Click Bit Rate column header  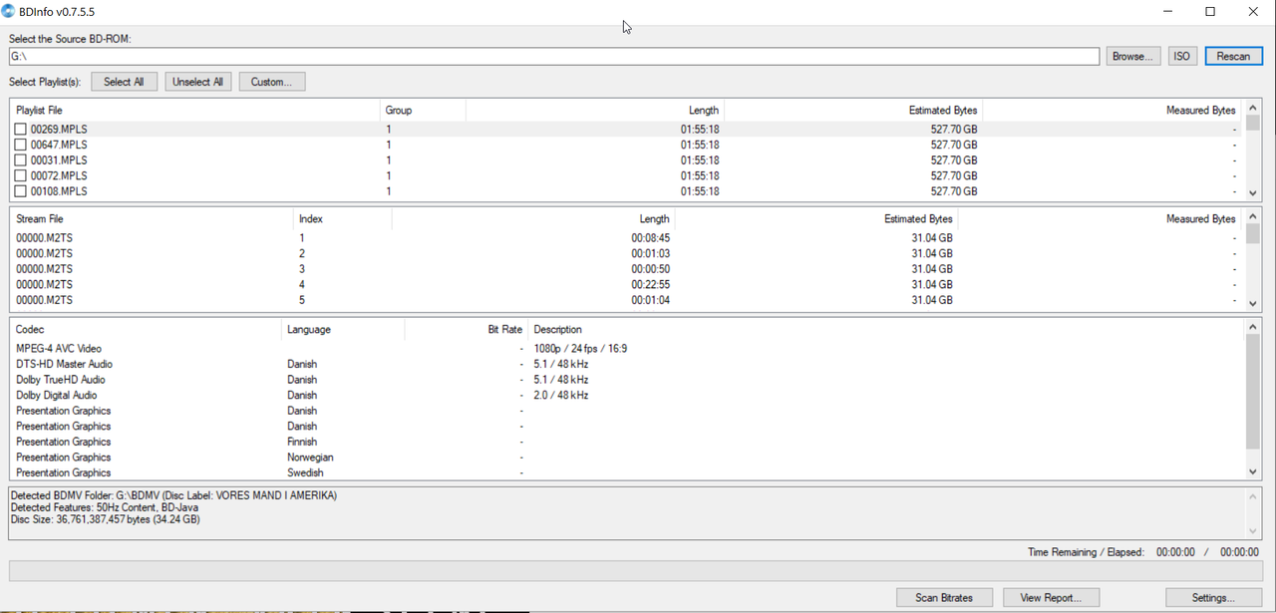pos(467,330)
